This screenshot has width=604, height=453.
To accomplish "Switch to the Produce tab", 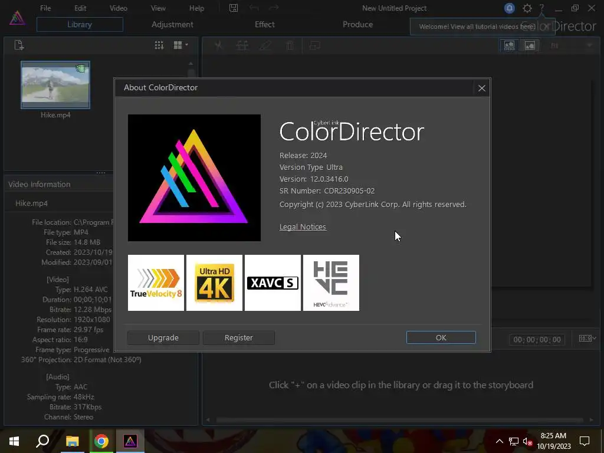I will [x=357, y=24].
